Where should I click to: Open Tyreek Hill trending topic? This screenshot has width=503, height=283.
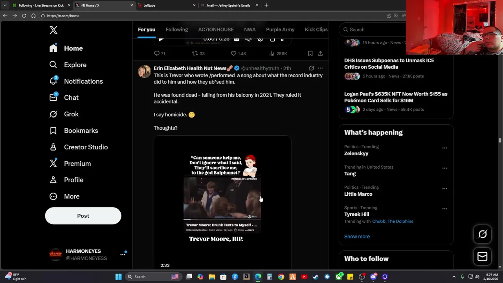[357, 214]
